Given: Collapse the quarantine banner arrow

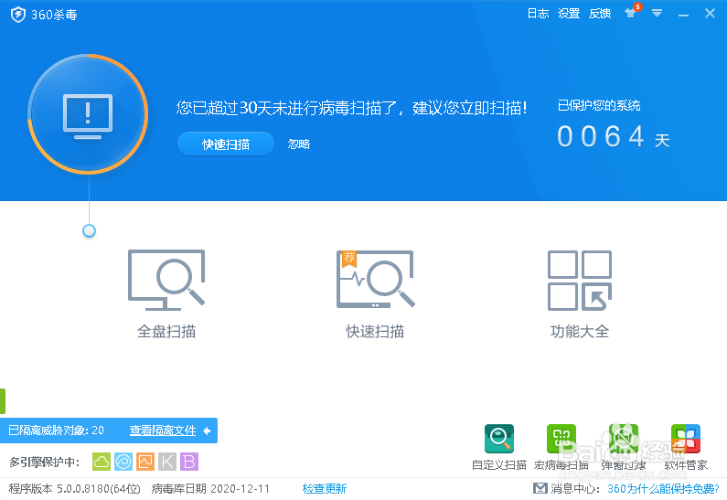Looking at the screenshot, I should 207,431.
